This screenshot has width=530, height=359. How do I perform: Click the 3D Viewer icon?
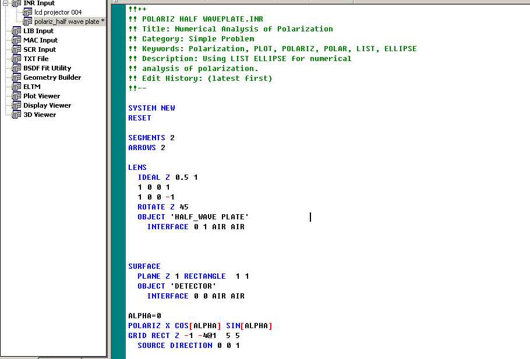16,115
